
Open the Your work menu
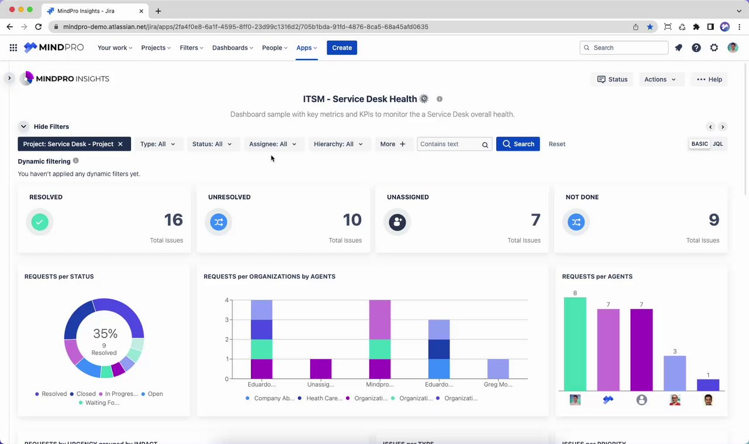tap(115, 48)
